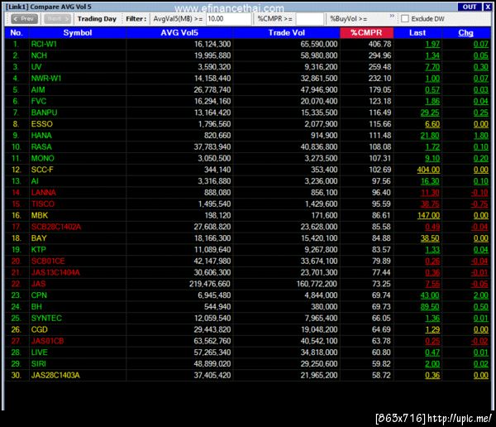Select symbol NWR-W1
Image resolution: width=496 pixels, height=427 pixels.
45,79
